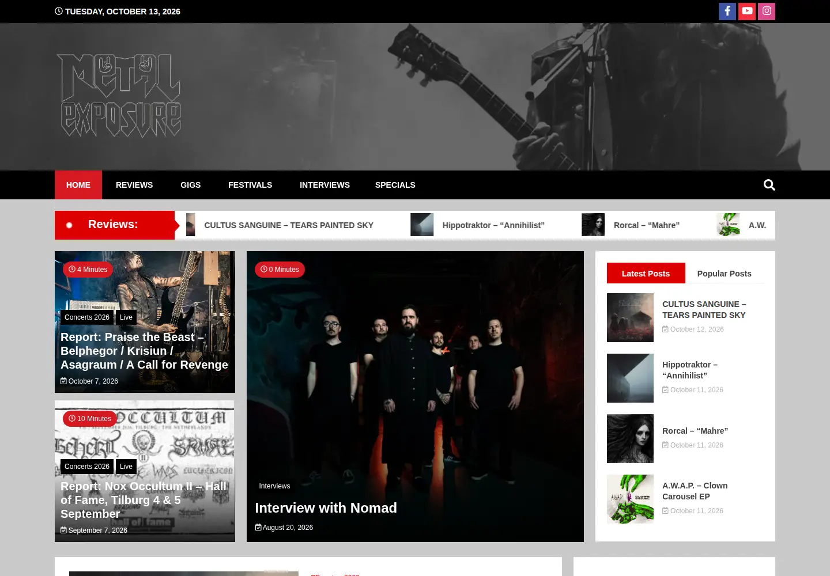Image resolution: width=830 pixels, height=576 pixels.
Task: Select Concerts 2026 tag on Nox Occultum post
Action: pyautogui.click(x=87, y=467)
